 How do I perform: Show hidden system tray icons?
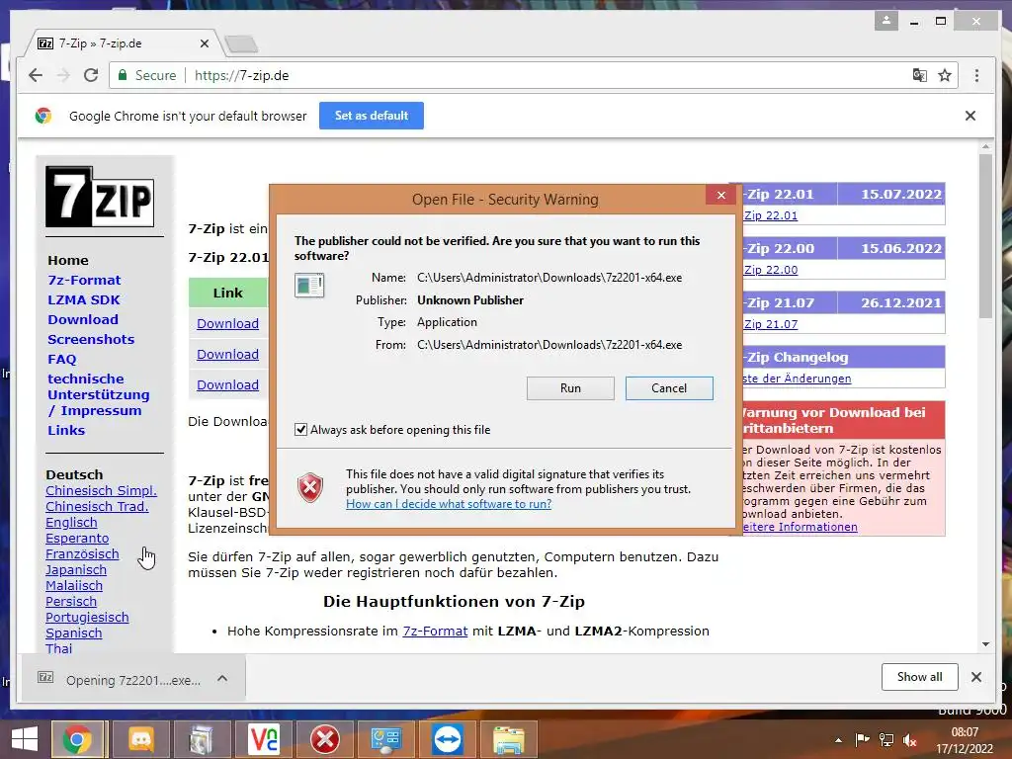click(838, 740)
